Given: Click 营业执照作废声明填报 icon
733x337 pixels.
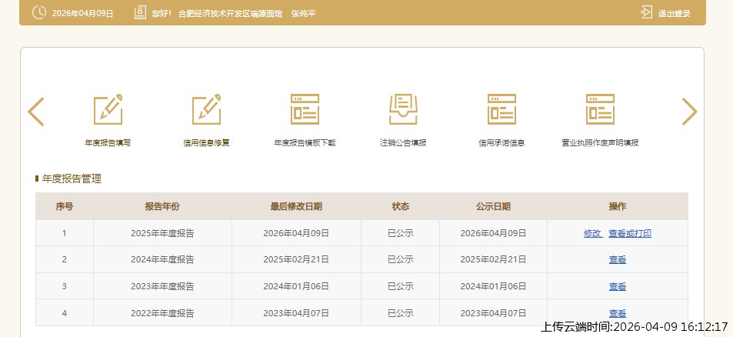Looking at the screenshot, I should (600, 110).
